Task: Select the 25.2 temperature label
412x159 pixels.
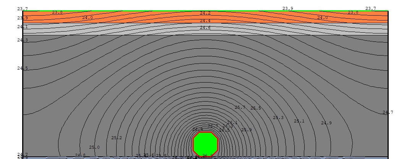Action: [117, 138]
